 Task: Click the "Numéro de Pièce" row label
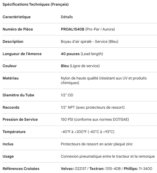coord(18,29)
